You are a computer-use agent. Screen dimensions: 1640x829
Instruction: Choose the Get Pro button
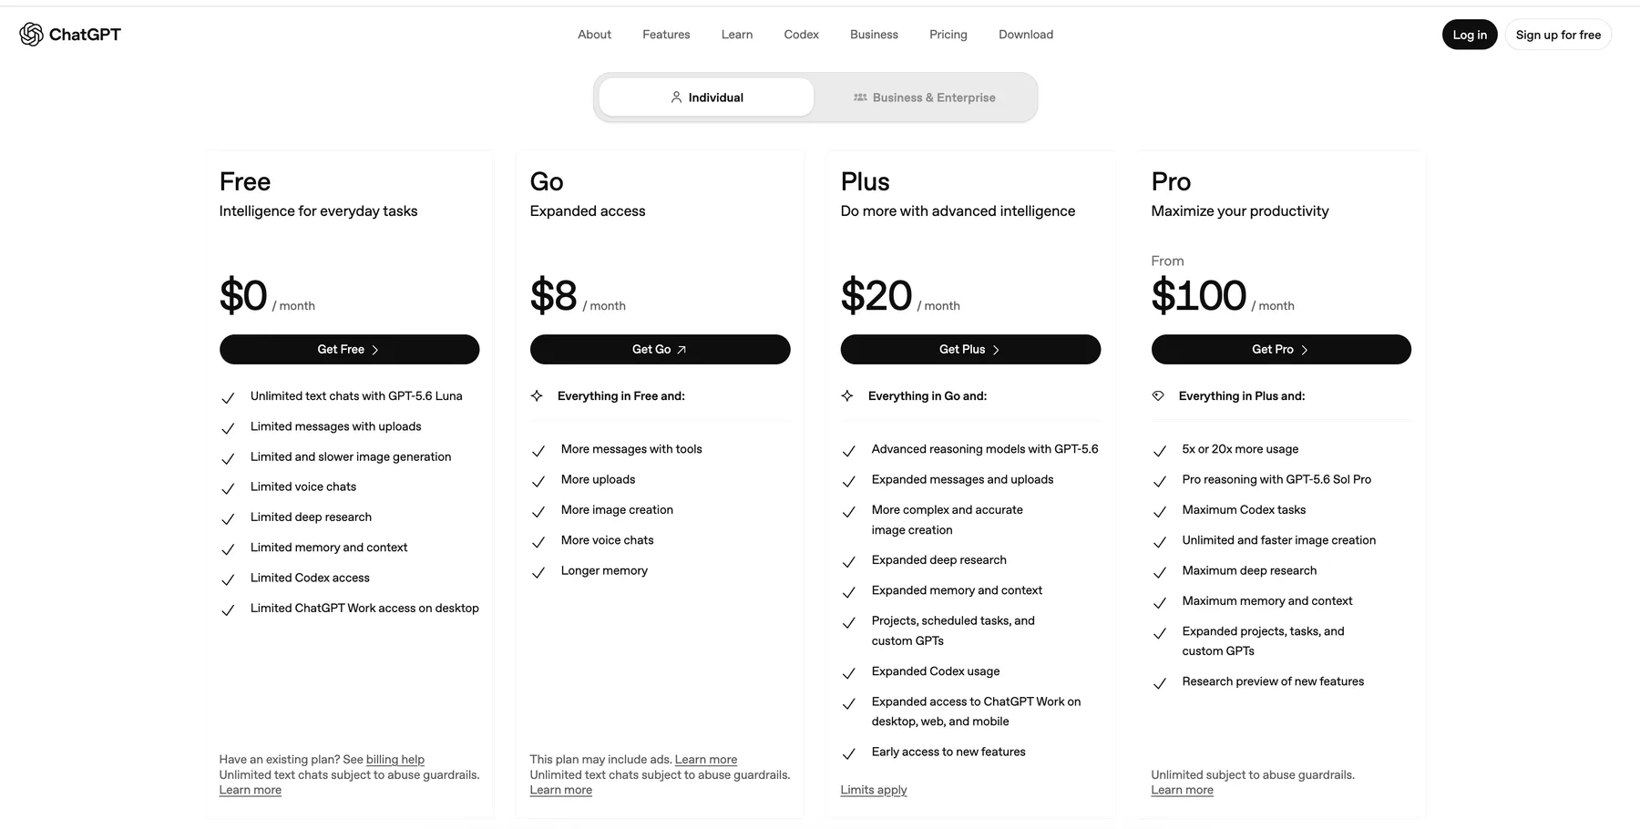[1281, 350]
